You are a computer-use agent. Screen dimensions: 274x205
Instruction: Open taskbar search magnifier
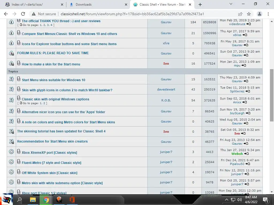click(x=19, y=199)
